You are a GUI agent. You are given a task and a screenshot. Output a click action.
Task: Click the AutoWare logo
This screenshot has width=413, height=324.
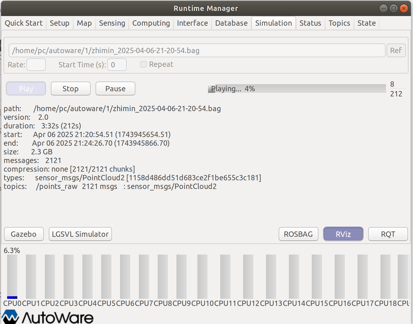pos(48,317)
